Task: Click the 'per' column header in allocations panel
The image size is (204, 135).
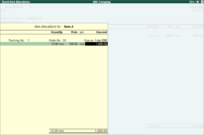Action: [82, 32]
